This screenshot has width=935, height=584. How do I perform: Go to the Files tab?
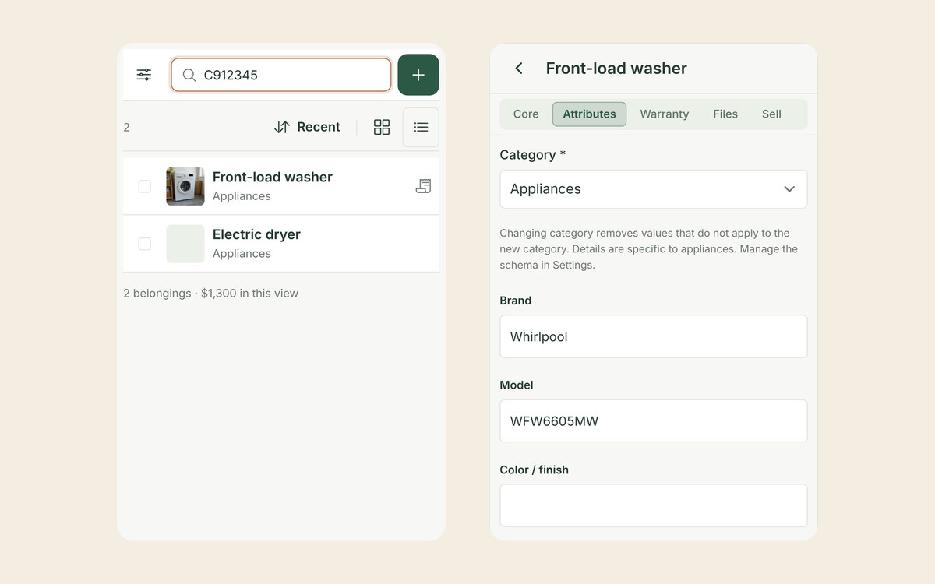[725, 114]
